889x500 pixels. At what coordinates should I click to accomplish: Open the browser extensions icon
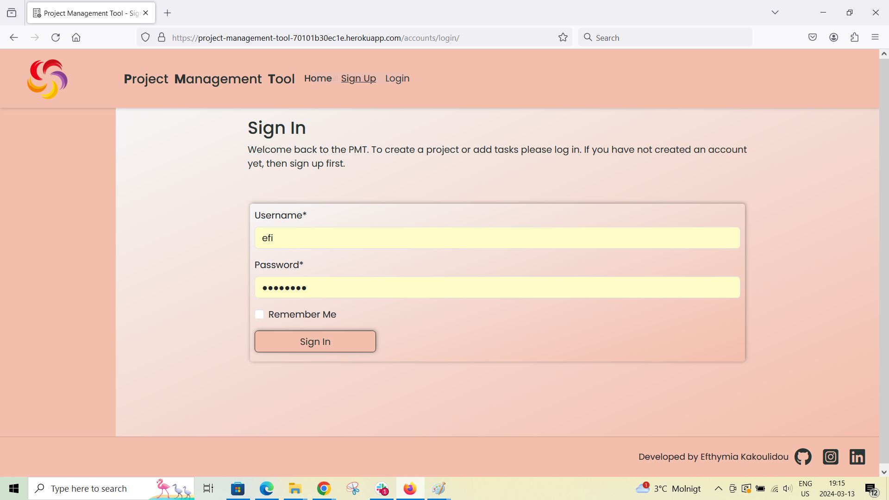[x=854, y=37]
